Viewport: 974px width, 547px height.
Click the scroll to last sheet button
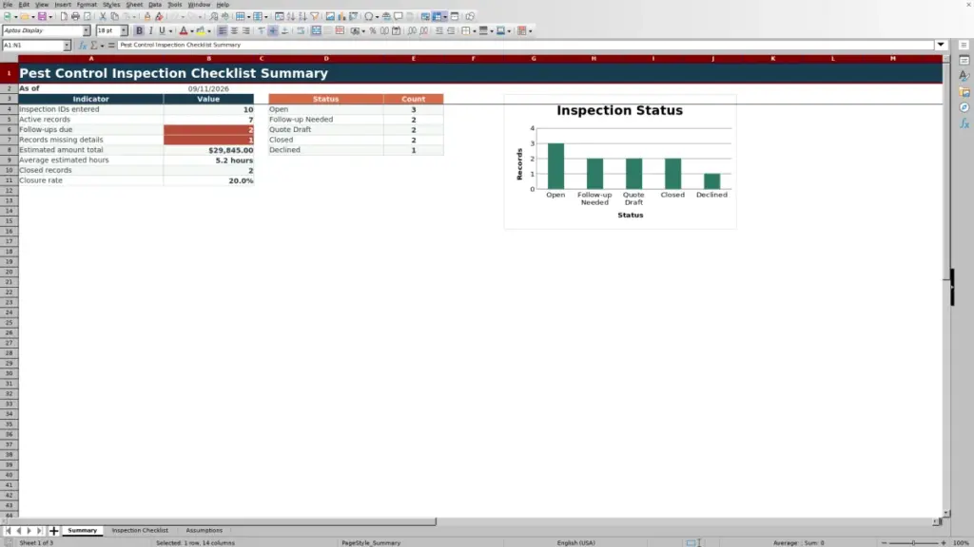pos(39,530)
